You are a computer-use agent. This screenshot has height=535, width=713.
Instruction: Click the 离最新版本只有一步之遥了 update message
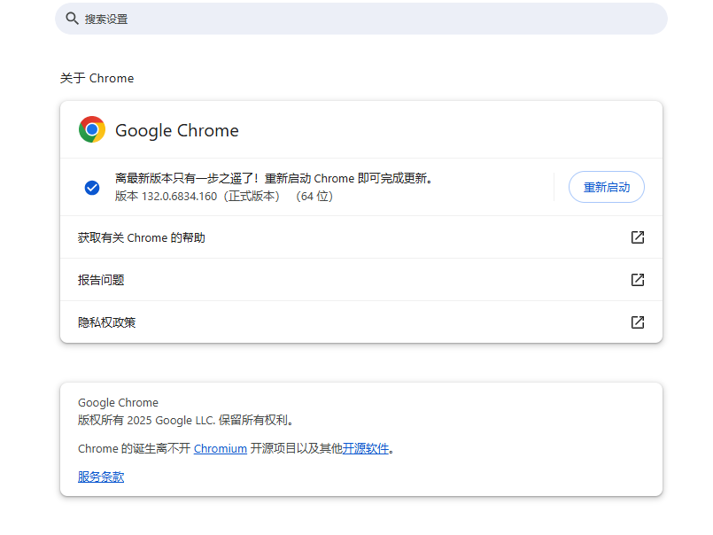[x=274, y=178]
